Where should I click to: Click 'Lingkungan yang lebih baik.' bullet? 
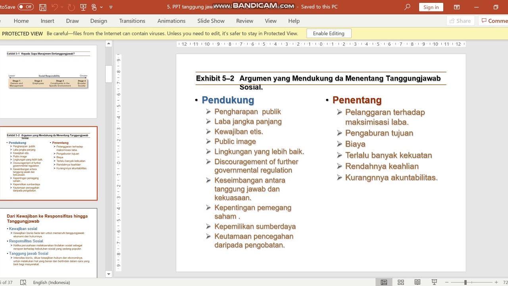[x=259, y=151]
